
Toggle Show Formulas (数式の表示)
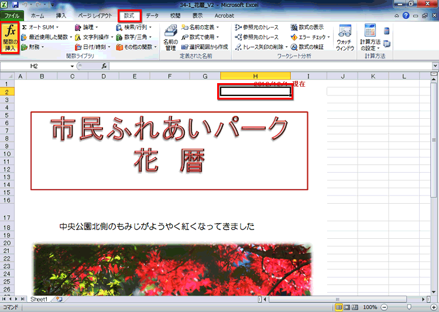point(307,27)
